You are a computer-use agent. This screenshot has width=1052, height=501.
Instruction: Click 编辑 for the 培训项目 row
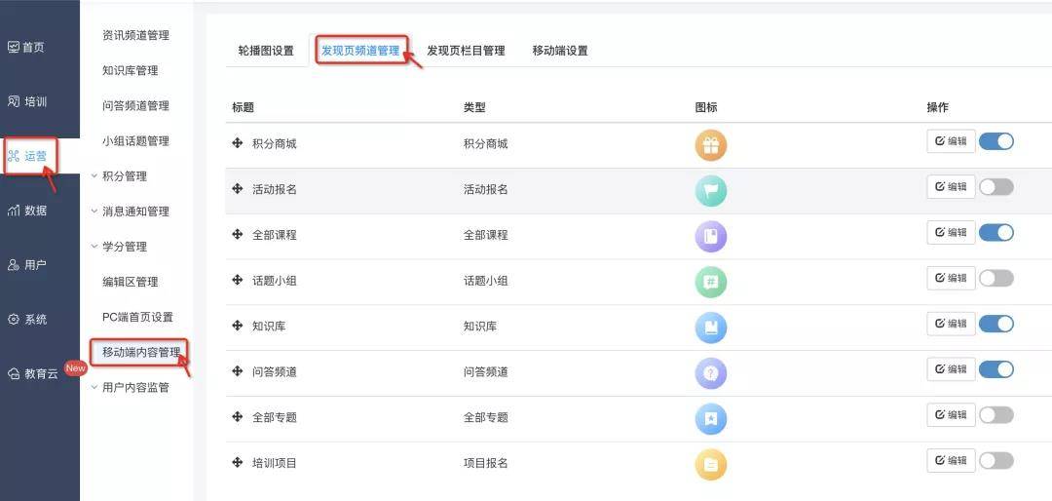(x=951, y=461)
